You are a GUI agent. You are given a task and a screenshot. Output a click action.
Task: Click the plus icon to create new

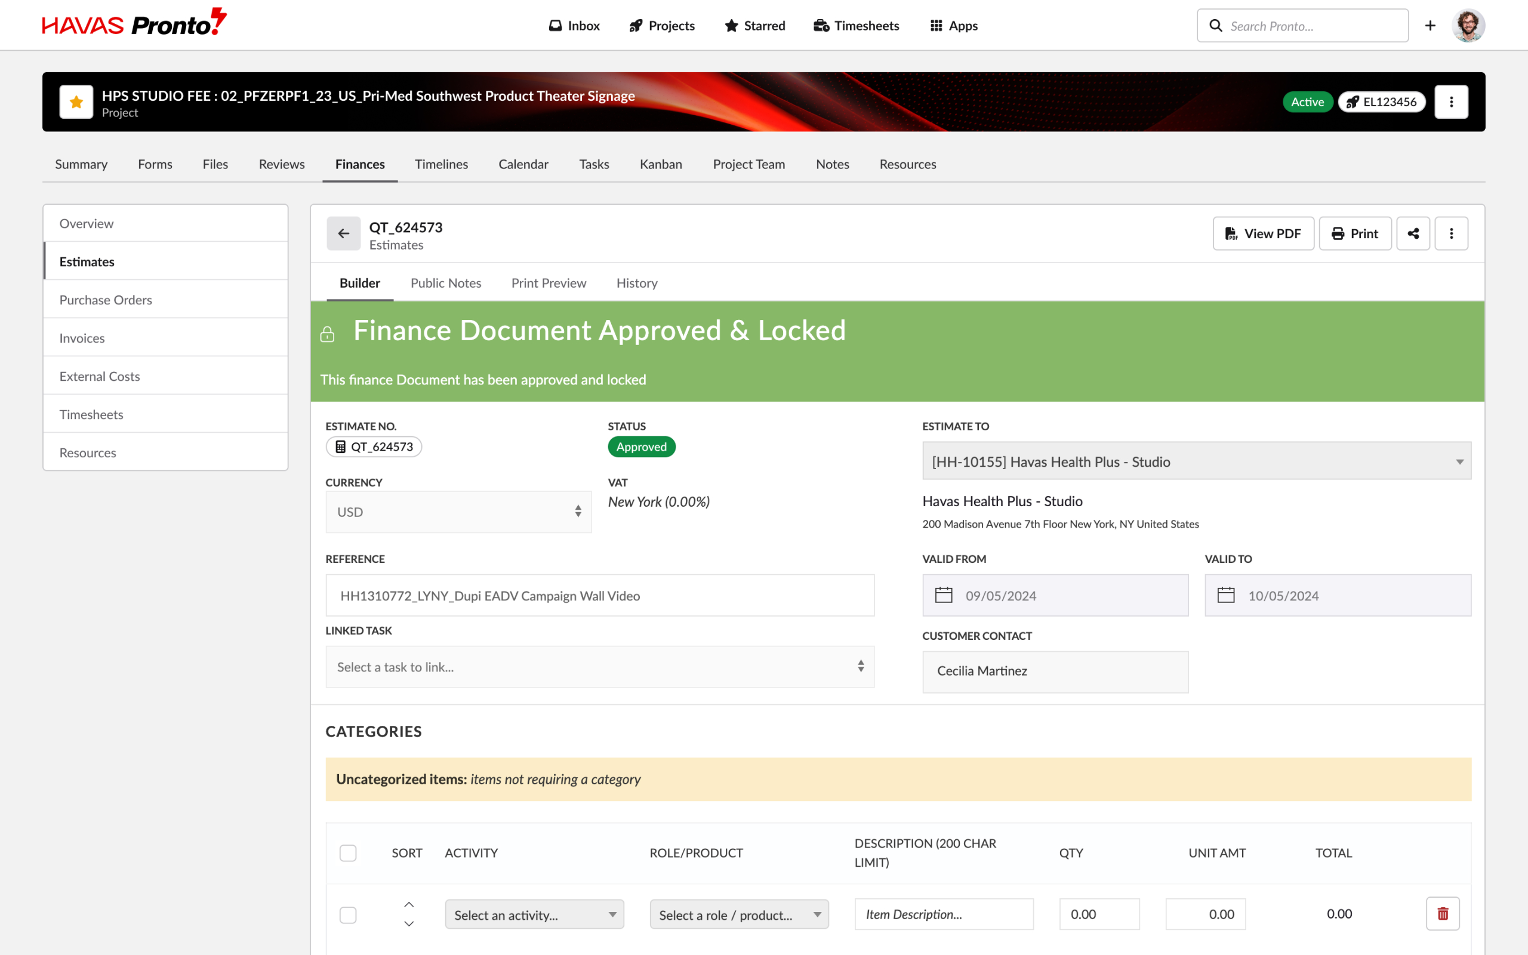tap(1430, 25)
